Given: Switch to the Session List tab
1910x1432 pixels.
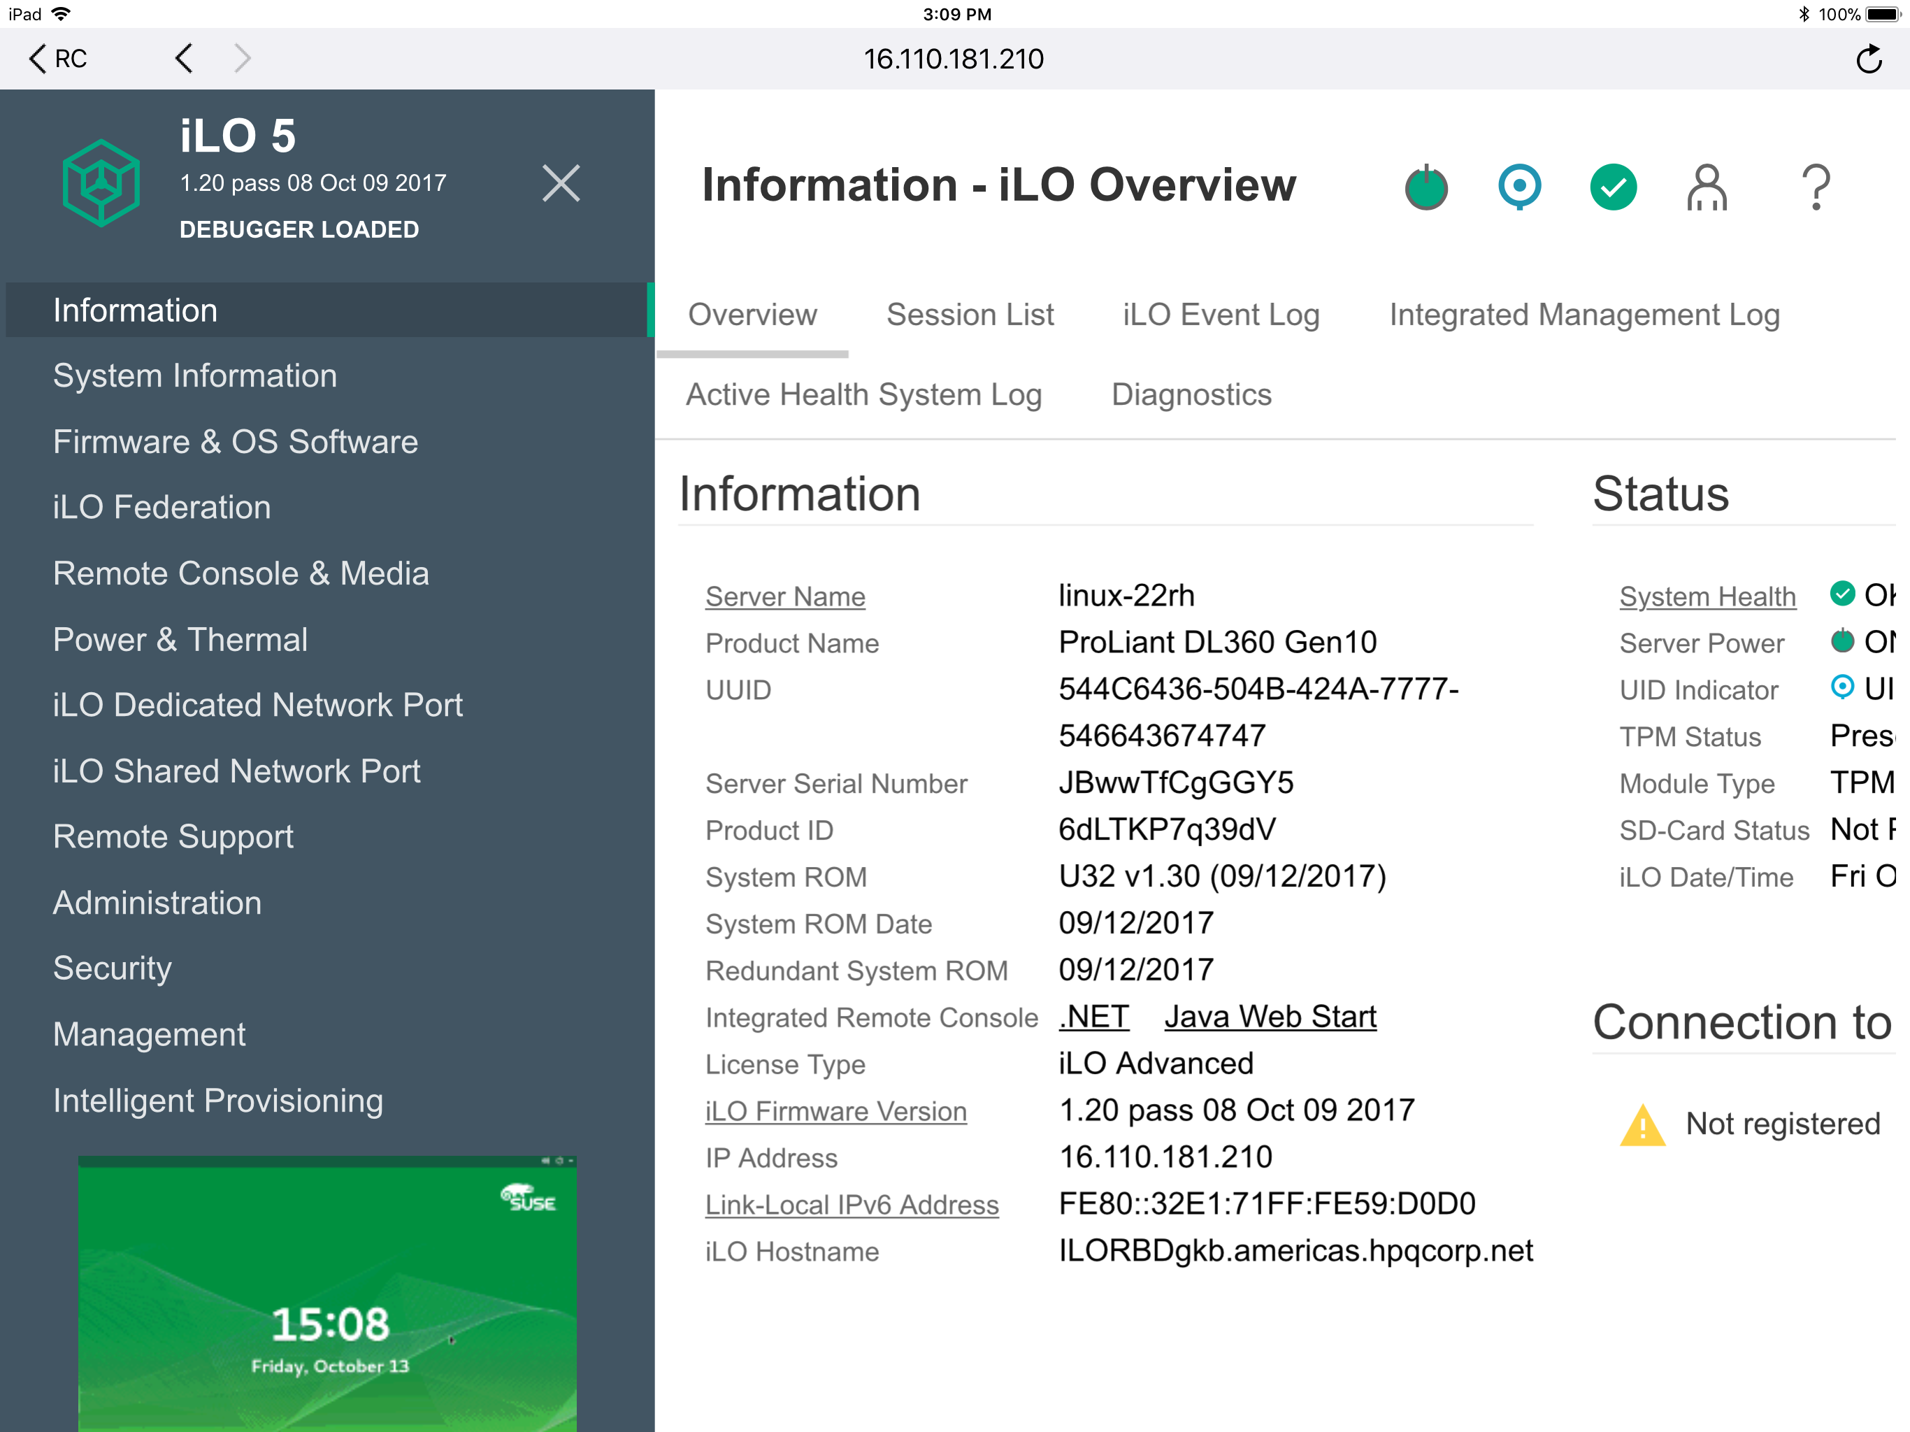Looking at the screenshot, I should (970, 315).
